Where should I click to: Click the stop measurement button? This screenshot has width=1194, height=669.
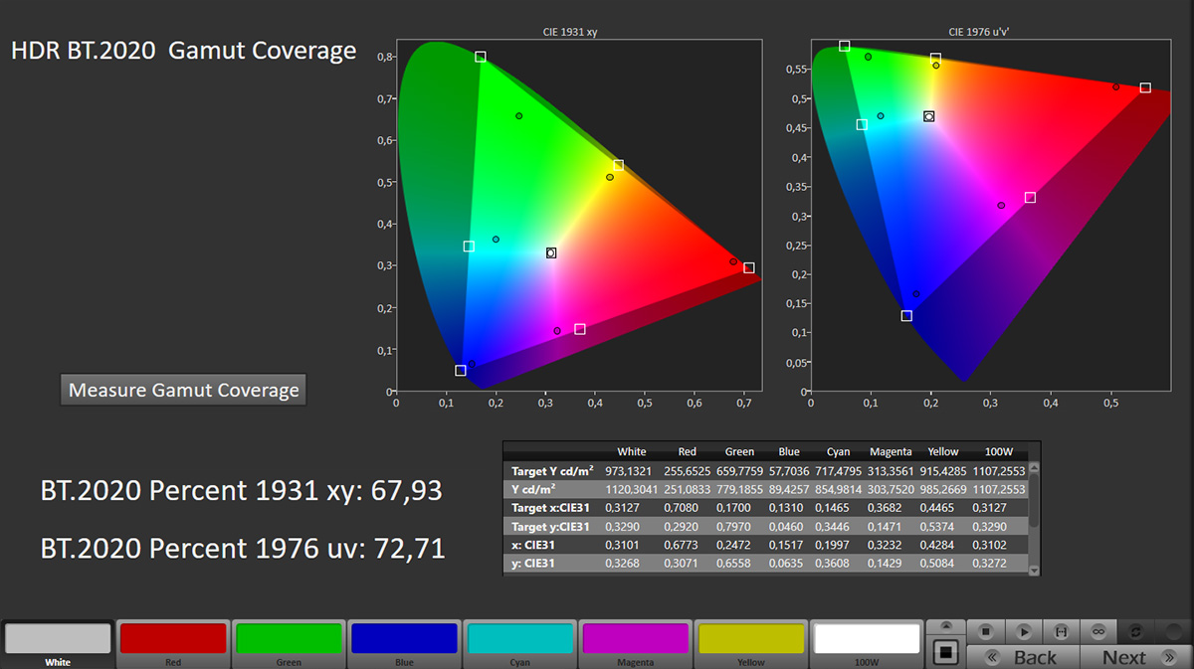(x=985, y=631)
